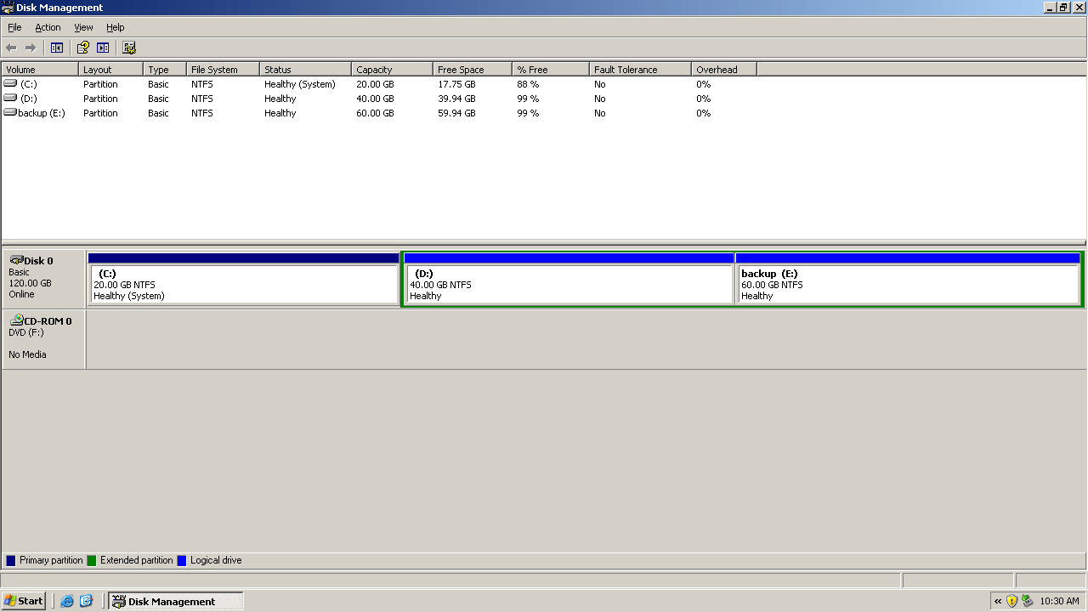Screen dimensions: 1088x612
Task: Open the View menu
Action: [83, 27]
